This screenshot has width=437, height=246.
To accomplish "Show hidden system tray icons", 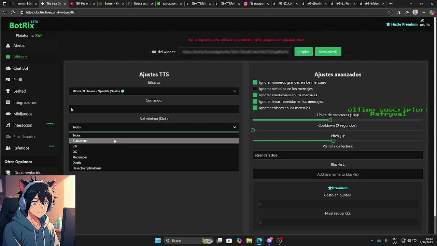I will click(x=372, y=241).
